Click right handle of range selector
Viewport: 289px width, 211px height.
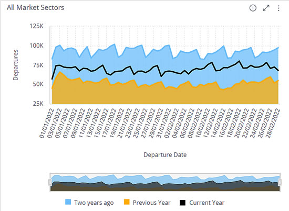coord(280,182)
